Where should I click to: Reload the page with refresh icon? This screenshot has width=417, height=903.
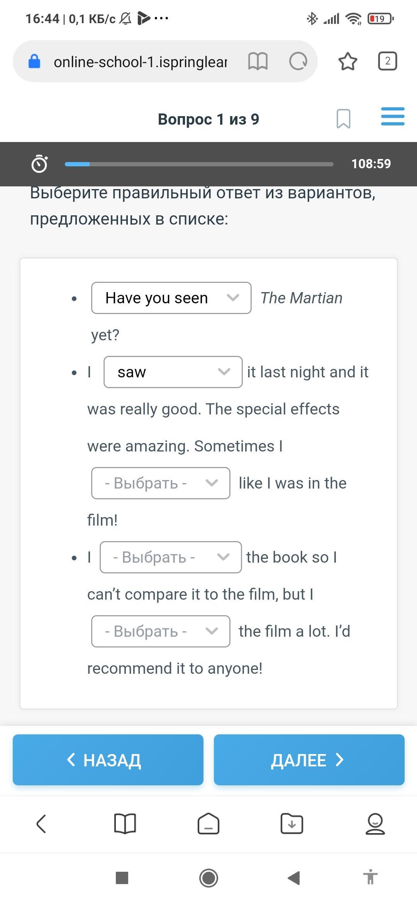tap(298, 61)
